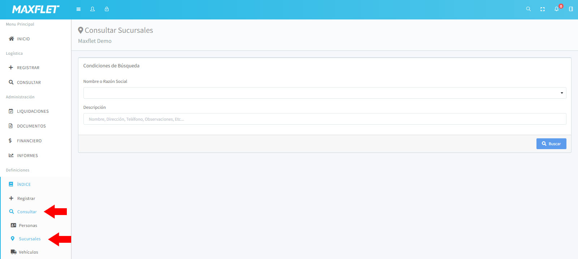
Task: Expand the Nombre o Razón Social dropdown
Action: pyautogui.click(x=324, y=93)
